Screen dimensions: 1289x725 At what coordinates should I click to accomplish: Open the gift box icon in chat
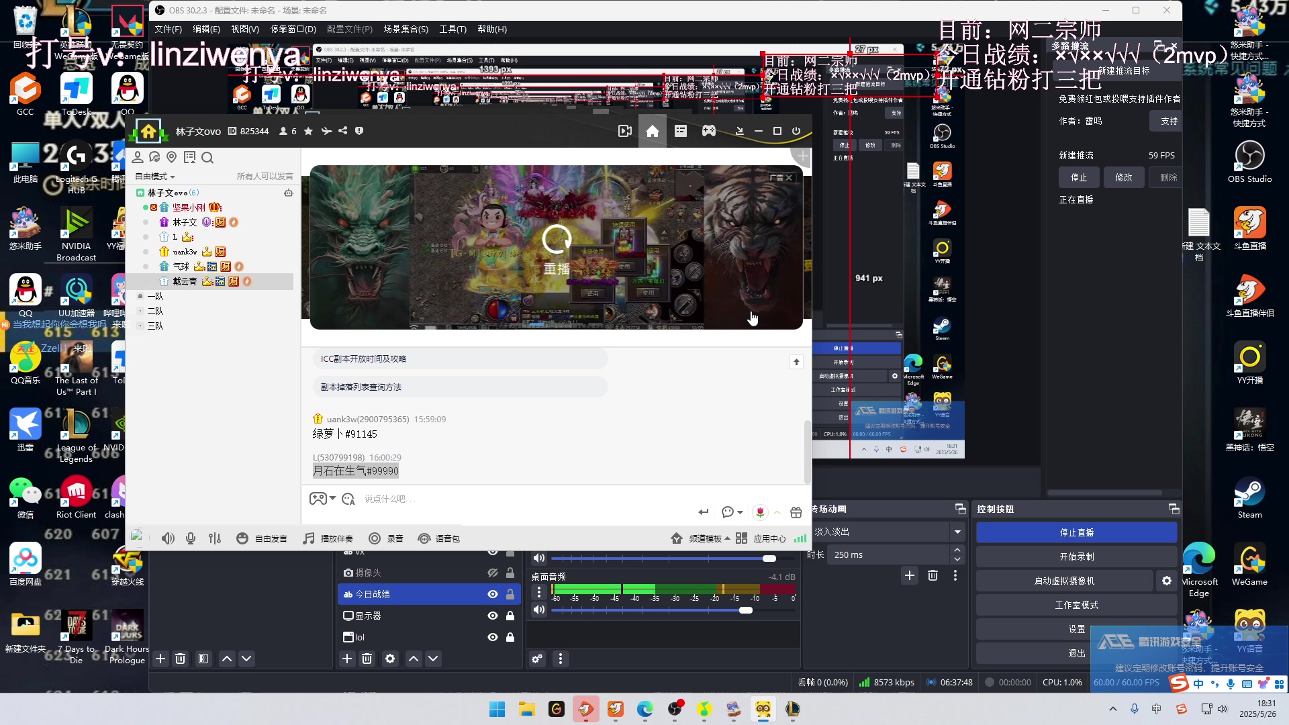[796, 512]
